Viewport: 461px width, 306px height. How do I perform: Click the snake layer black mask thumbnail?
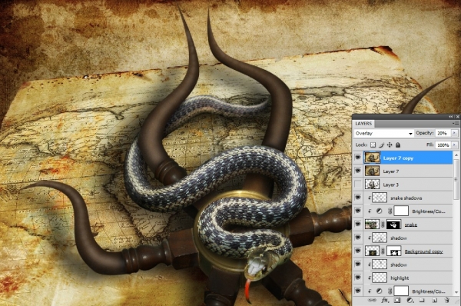click(x=393, y=225)
